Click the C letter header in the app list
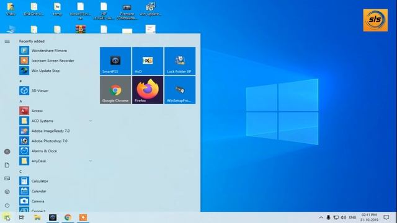The height and width of the screenshot is (223, 397). pyautogui.click(x=20, y=172)
